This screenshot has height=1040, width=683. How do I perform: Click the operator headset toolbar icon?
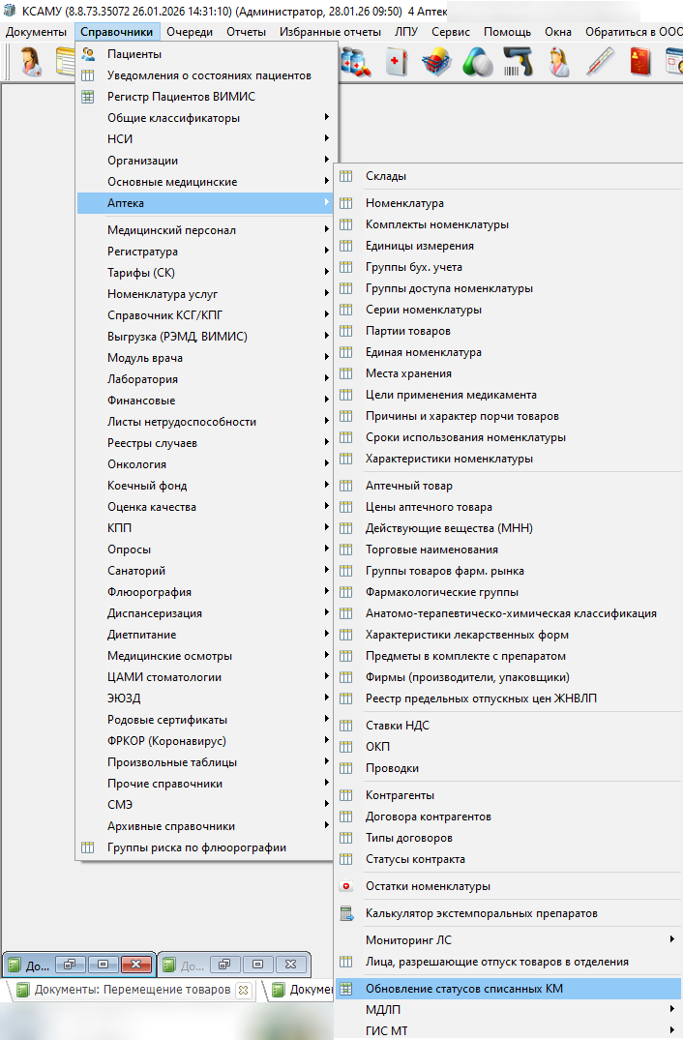[31, 62]
